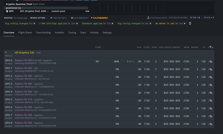Screen dimensions: 223x134
Task: Click the AMD driver version 22.20.5
Action: point(178,18)
